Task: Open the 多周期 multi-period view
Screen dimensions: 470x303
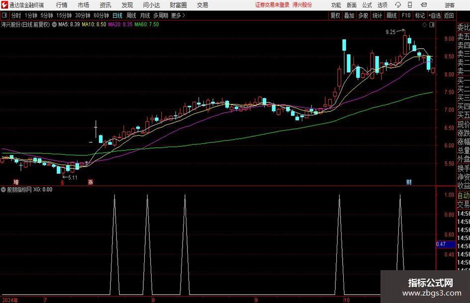Action: click(x=161, y=15)
